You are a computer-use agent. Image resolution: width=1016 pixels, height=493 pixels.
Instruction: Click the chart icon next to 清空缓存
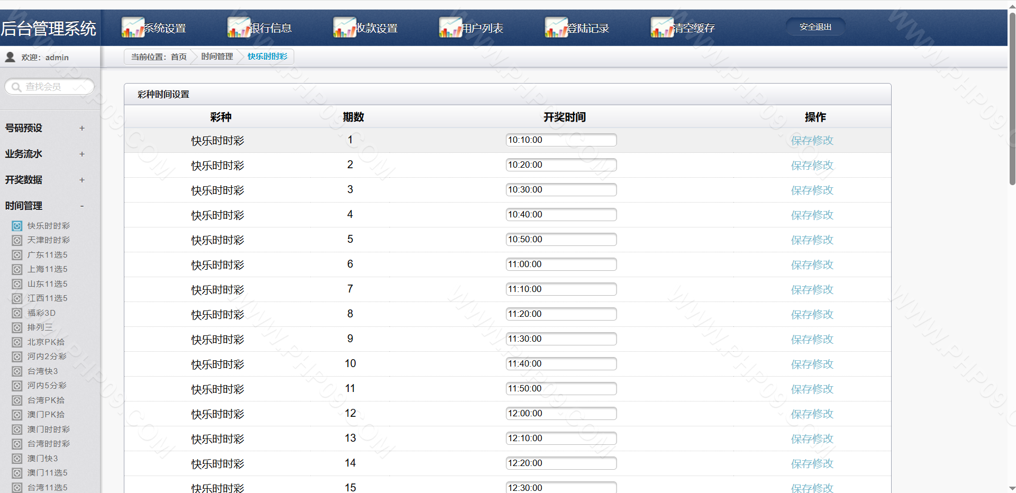[x=661, y=28]
